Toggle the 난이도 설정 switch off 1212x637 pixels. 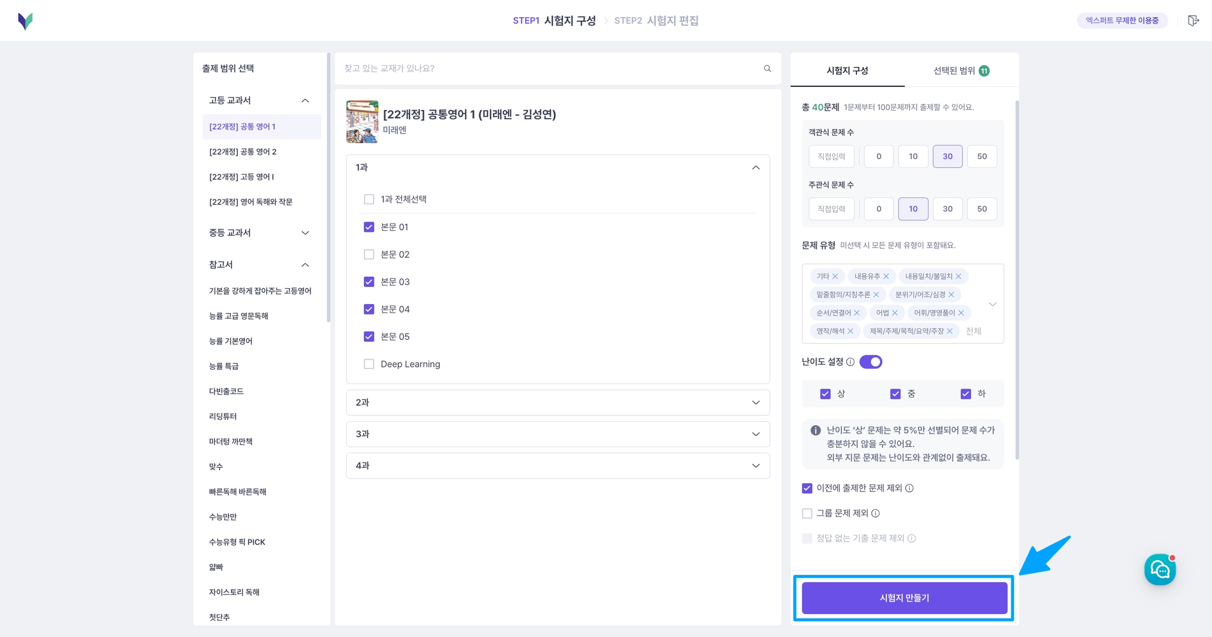click(x=871, y=362)
